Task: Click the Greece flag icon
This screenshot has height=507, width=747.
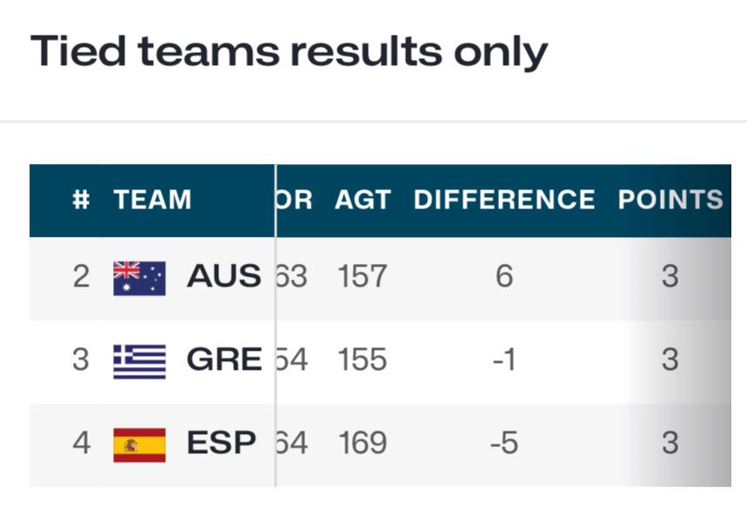Action: (x=139, y=361)
